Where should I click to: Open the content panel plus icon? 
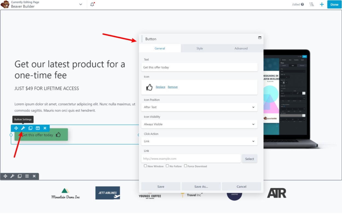pos(322,4)
